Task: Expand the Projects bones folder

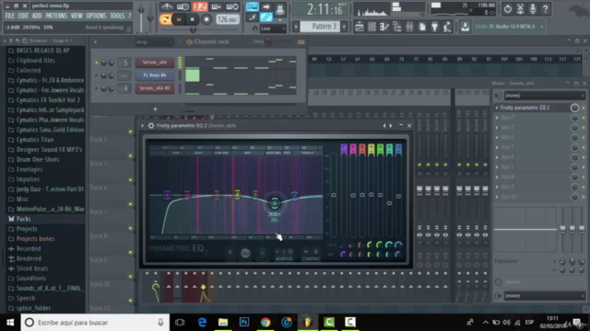Action: tap(35, 239)
